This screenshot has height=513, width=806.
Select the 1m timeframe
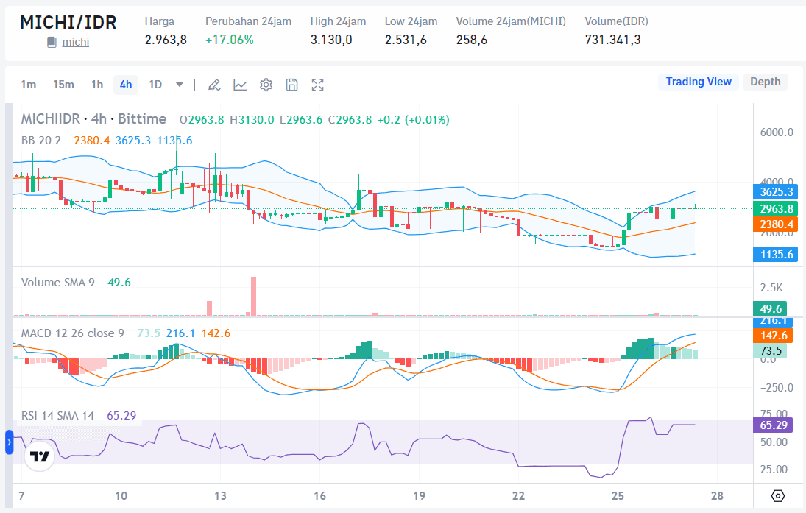pyautogui.click(x=28, y=85)
